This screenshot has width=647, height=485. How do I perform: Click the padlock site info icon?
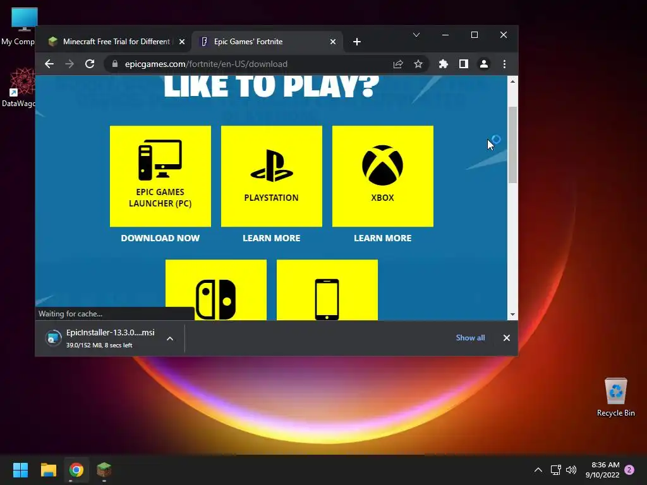(115, 64)
